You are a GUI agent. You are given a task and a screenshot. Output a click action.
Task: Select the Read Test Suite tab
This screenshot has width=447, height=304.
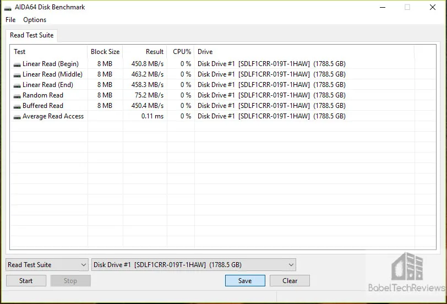tap(31, 35)
